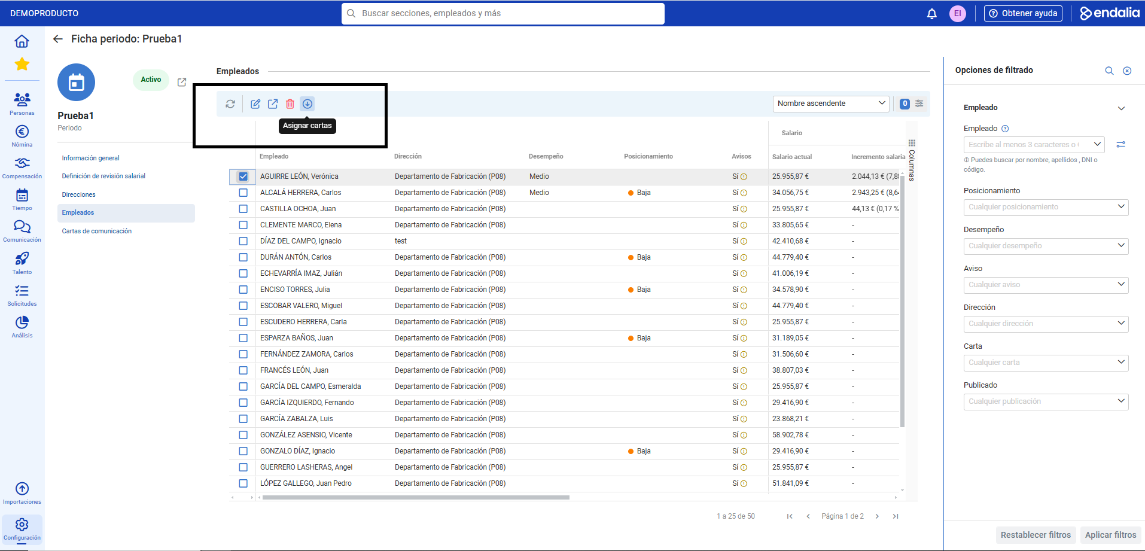The height and width of the screenshot is (551, 1145).
Task: Open Cualquier aviso dropdown
Action: pyautogui.click(x=1046, y=285)
